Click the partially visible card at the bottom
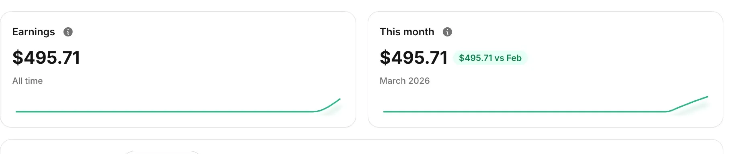 tap(362, 147)
